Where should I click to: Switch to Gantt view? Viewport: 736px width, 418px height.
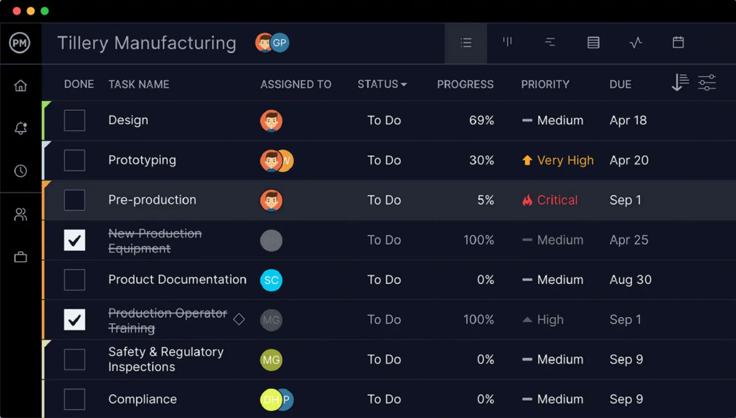[x=550, y=42]
